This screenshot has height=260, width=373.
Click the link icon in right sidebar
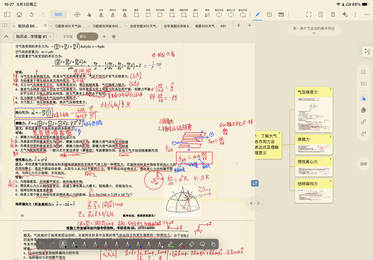pyautogui.click(x=364, y=122)
